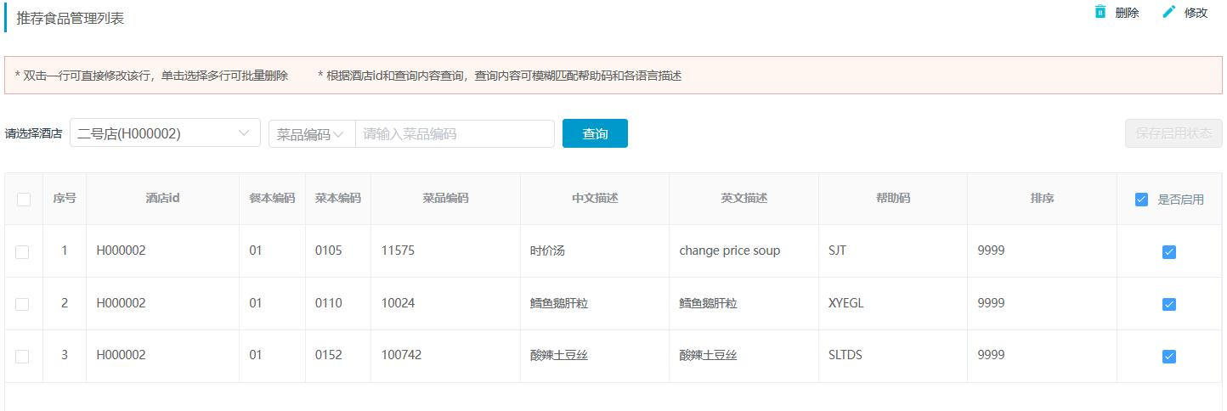Select the checkbox for row 2
Viewport: 1227px width, 411px height.
(x=22, y=304)
